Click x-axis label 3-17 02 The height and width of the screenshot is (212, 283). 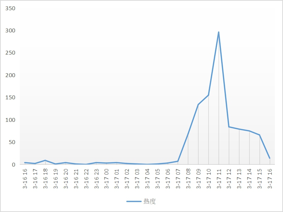click(x=127, y=179)
